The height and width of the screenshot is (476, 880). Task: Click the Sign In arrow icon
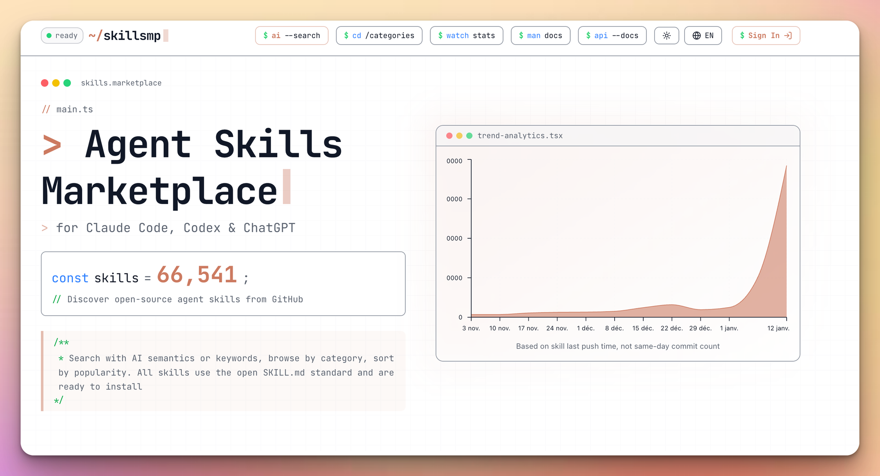click(x=788, y=36)
